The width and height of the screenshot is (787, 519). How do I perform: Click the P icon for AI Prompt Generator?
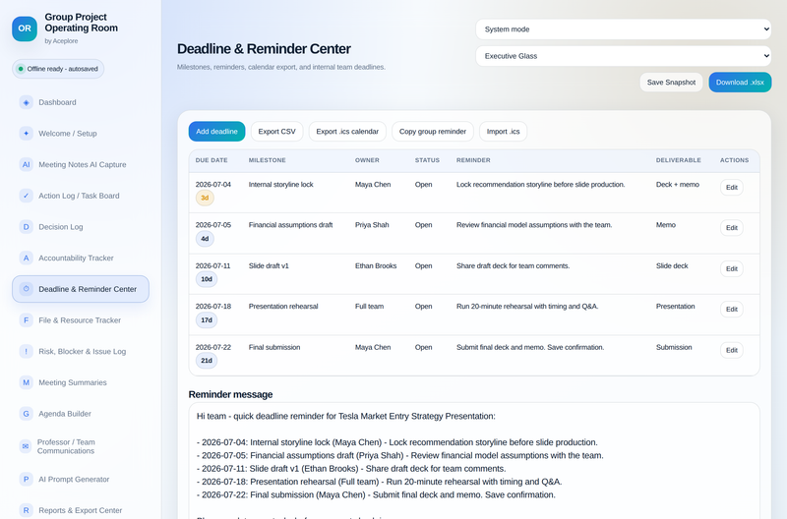pos(27,480)
